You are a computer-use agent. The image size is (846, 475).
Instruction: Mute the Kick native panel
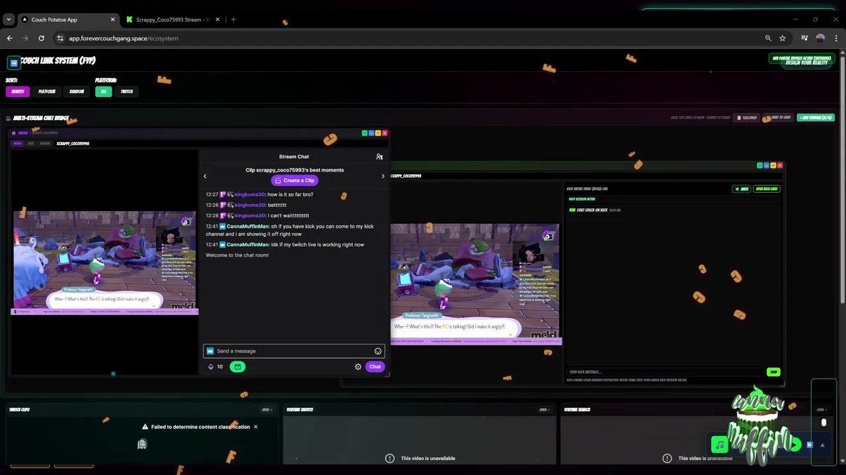coord(742,189)
